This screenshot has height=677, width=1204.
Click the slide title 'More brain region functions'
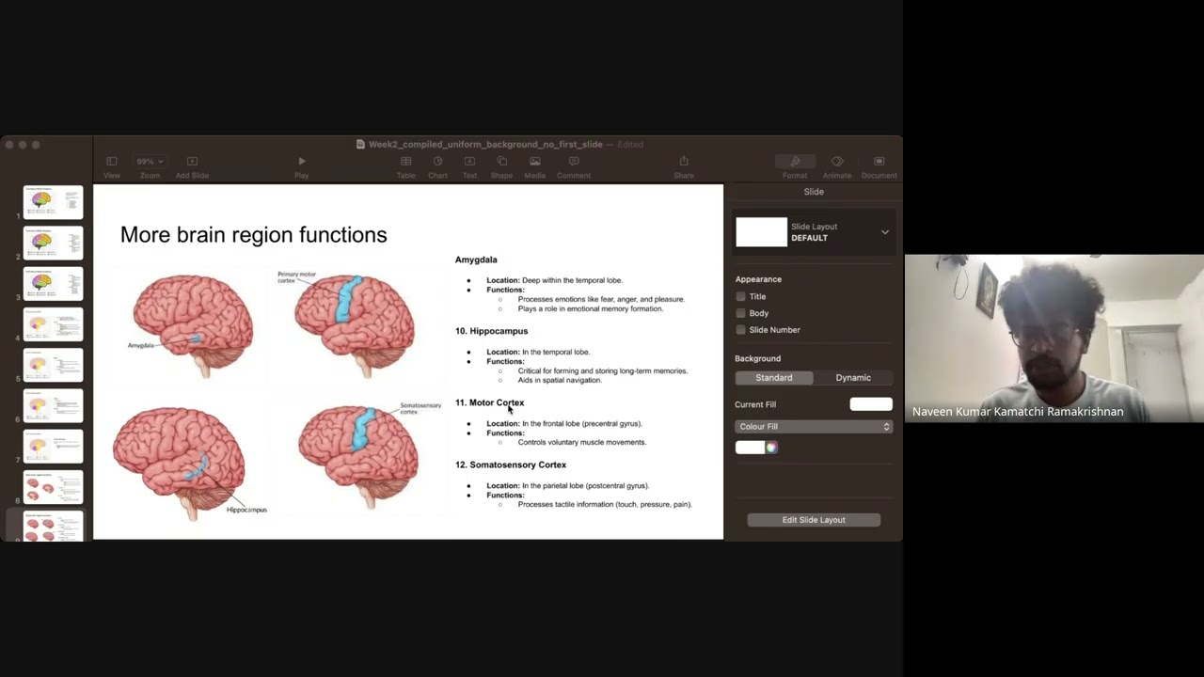[x=253, y=235]
